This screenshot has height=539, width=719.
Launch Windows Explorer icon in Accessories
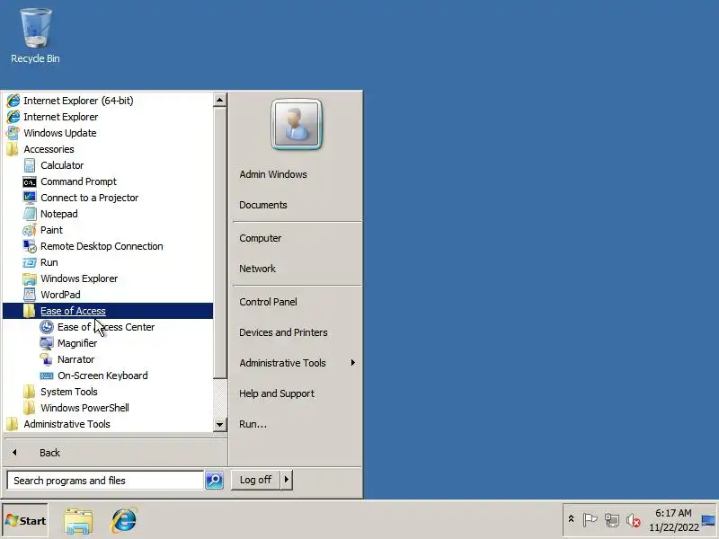30,278
